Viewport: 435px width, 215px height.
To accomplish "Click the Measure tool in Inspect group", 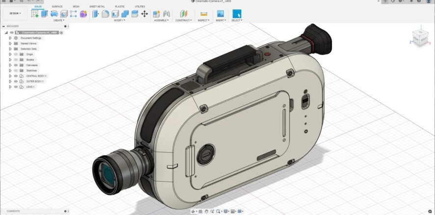I will tap(204, 14).
